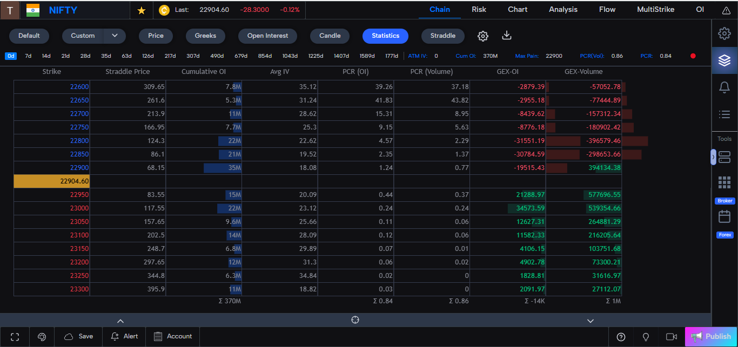Open the Broker calendar tool
This screenshot has width=738, height=347.
724,216
